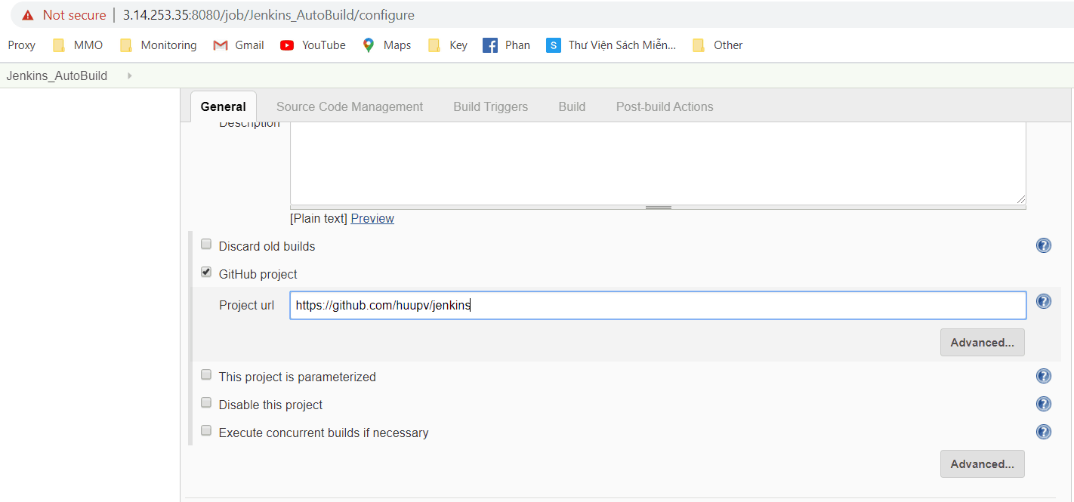Viewport: 1074px width, 502px height.
Task: Open the Source Code Management tab
Action: (x=349, y=106)
